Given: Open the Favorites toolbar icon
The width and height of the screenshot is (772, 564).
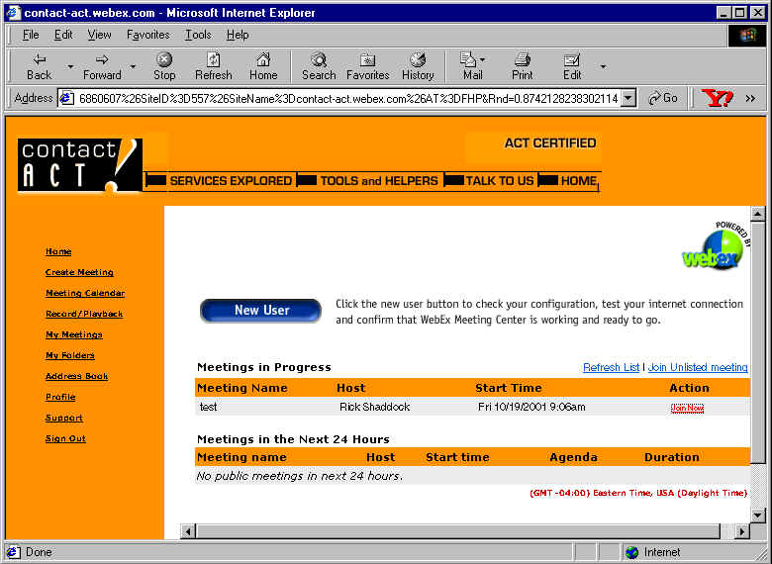Looking at the screenshot, I should (367, 60).
